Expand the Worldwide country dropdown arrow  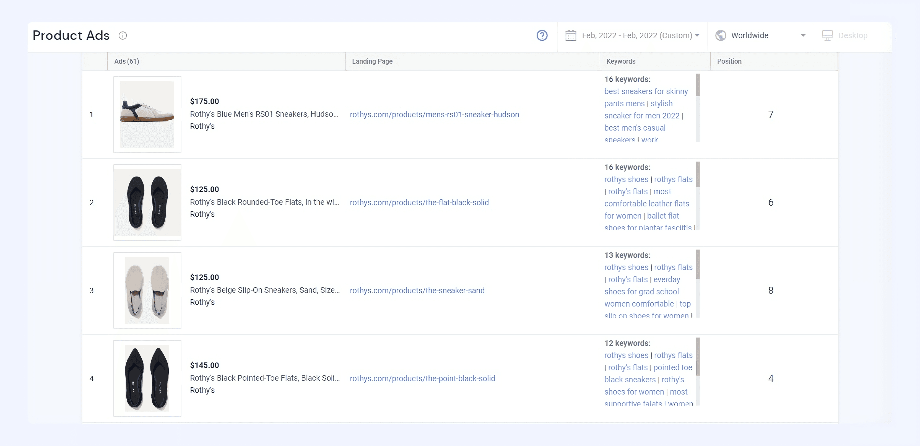803,35
